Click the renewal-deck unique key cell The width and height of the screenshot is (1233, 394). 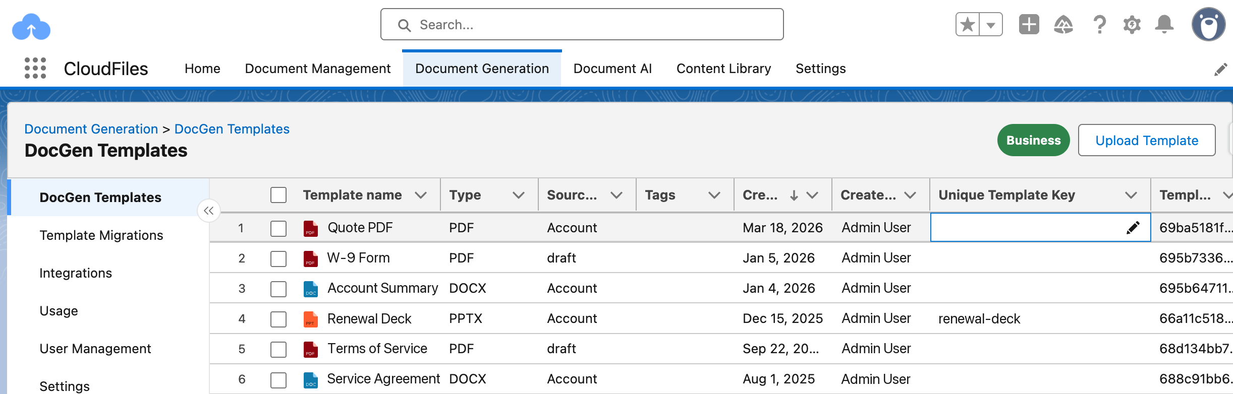click(1040, 318)
